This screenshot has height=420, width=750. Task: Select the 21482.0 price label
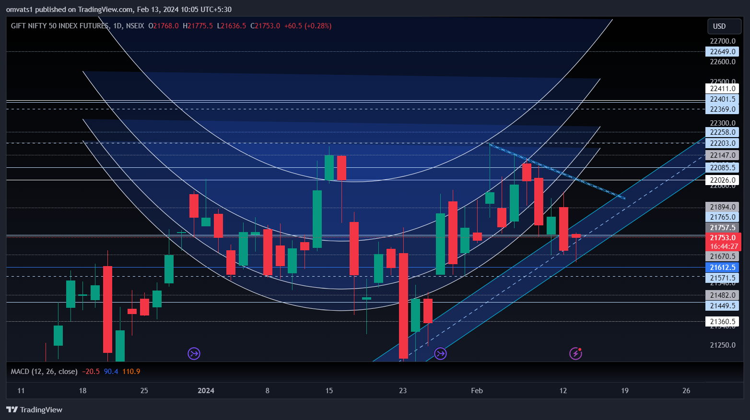click(722, 295)
